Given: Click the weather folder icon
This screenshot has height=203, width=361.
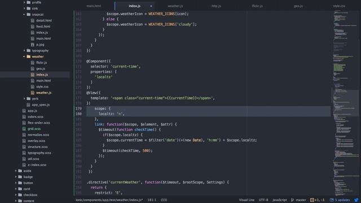Looking at the screenshot, I should 29,56.
